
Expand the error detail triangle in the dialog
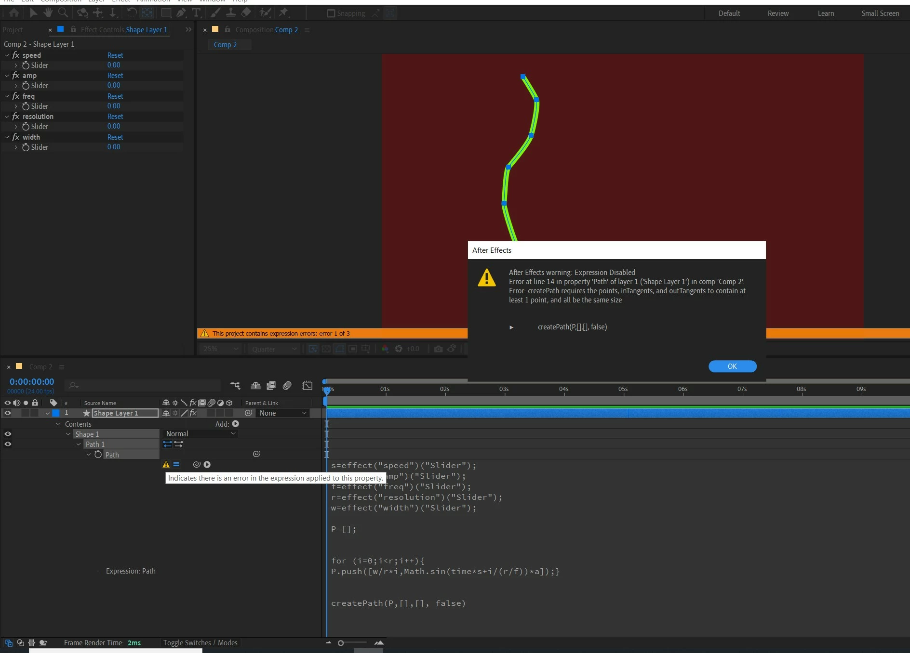(x=511, y=327)
